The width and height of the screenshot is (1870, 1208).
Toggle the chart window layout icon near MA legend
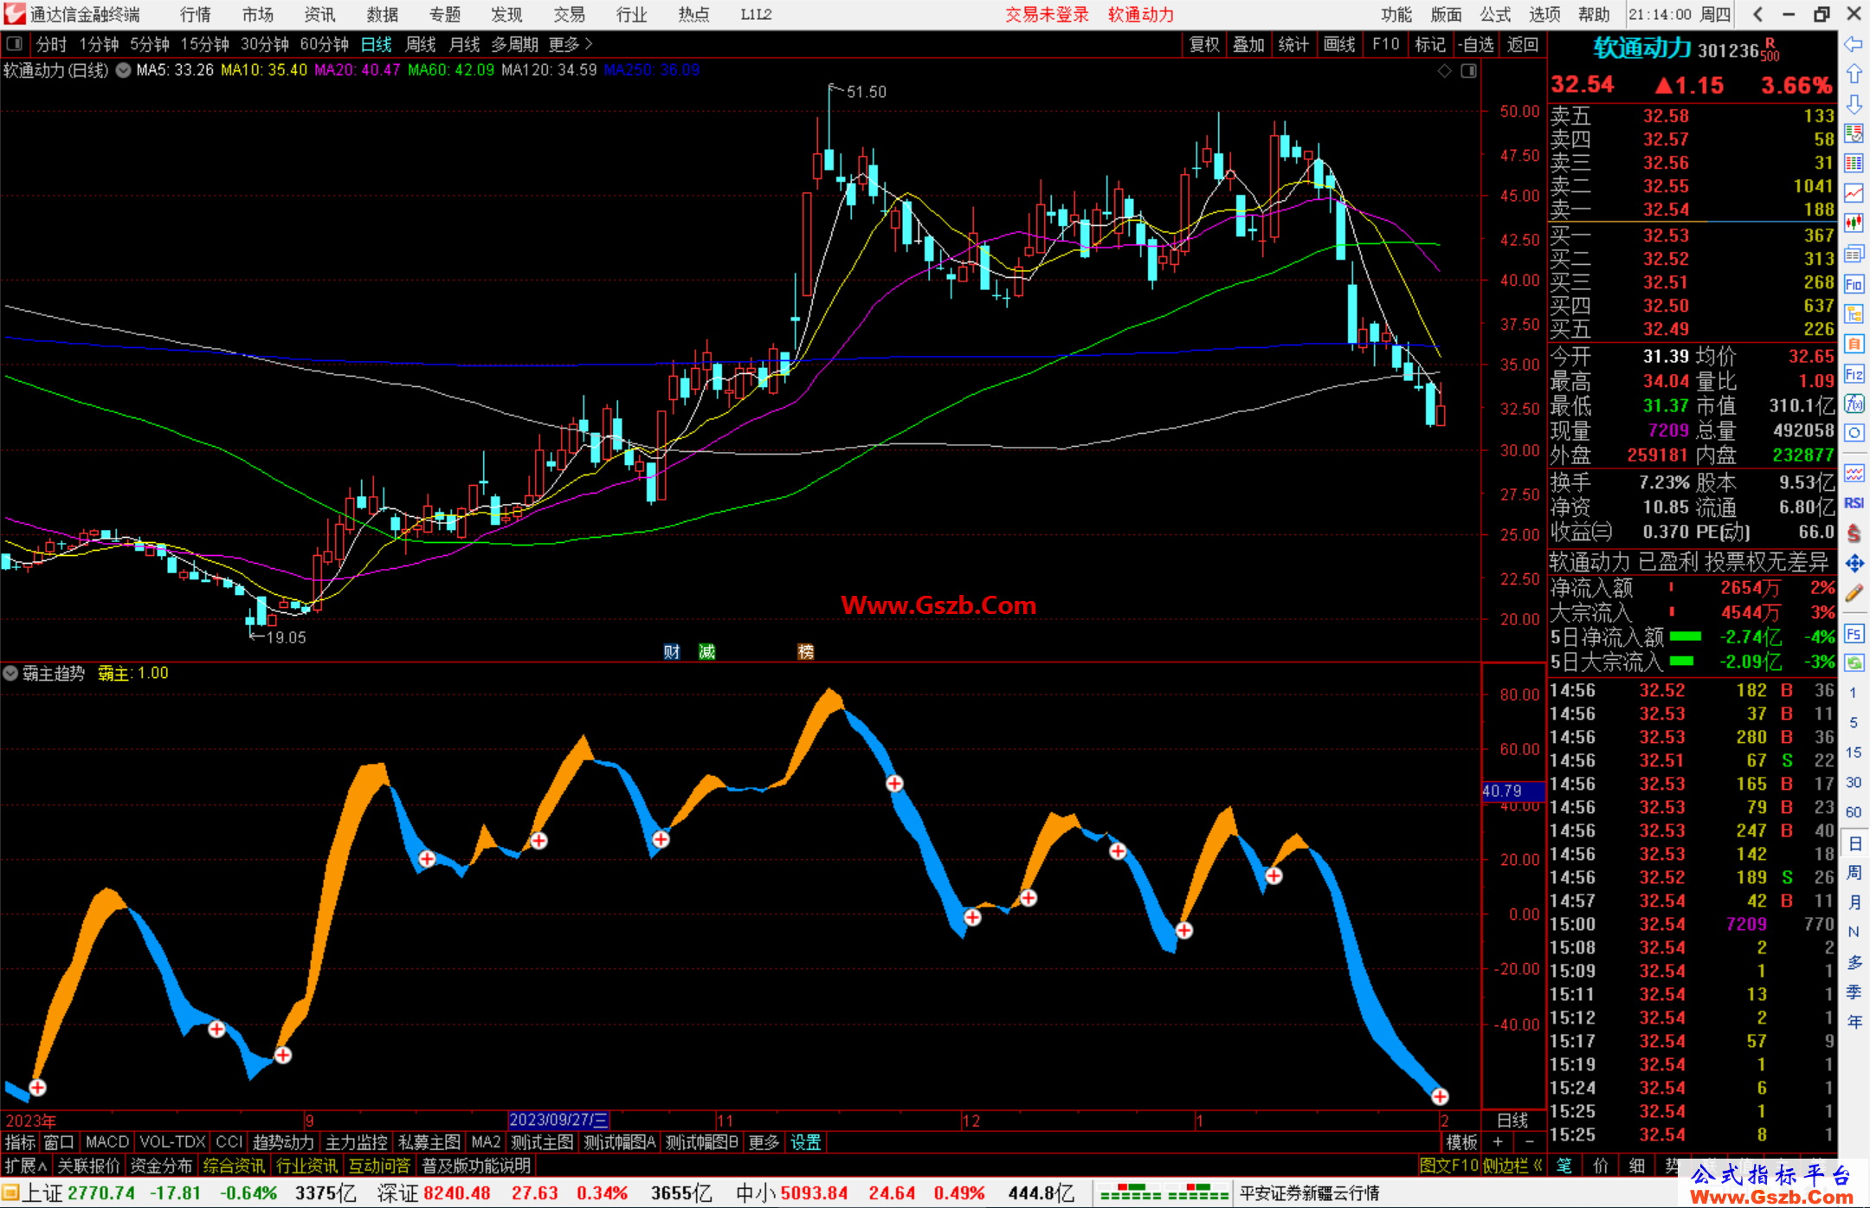[x=1468, y=71]
